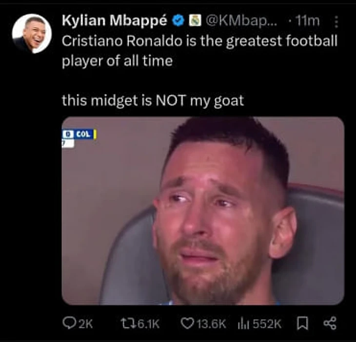Click the blue verified checkmark badge
Screen dimensions: 356x342
[x=178, y=20]
